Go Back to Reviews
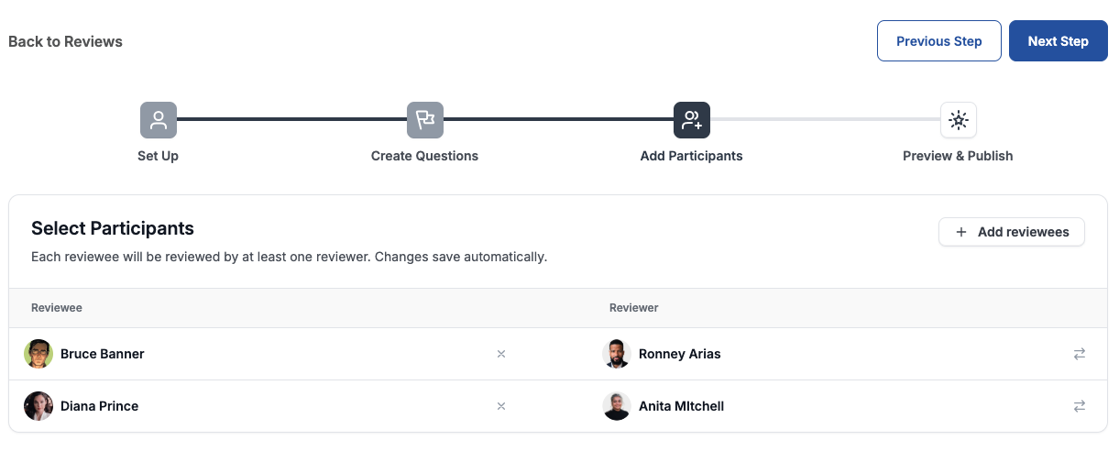Viewport: 1119px width, 473px height. [x=65, y=41]
